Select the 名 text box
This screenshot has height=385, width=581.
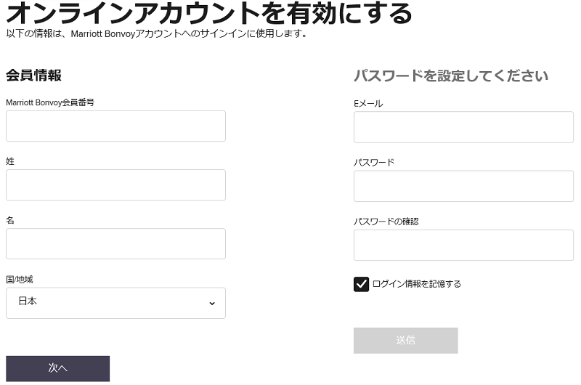pos(115,244)
